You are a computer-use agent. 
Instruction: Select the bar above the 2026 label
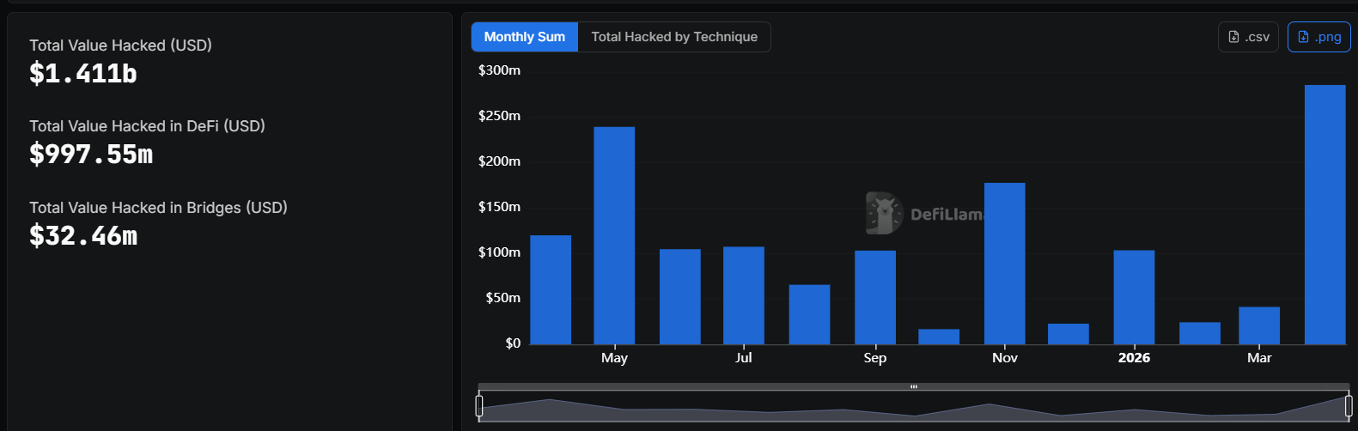click(x=1134, y=297)
